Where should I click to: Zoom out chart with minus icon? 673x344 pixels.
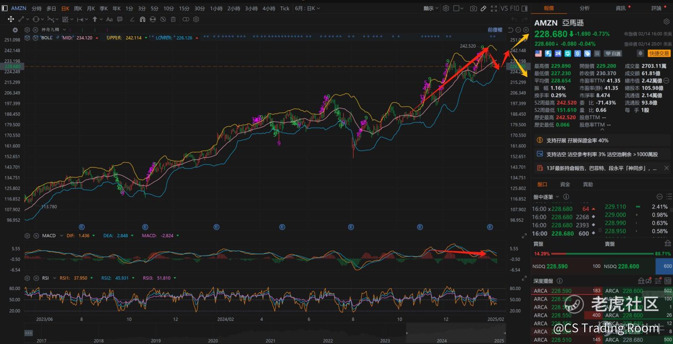pos(518,30)
